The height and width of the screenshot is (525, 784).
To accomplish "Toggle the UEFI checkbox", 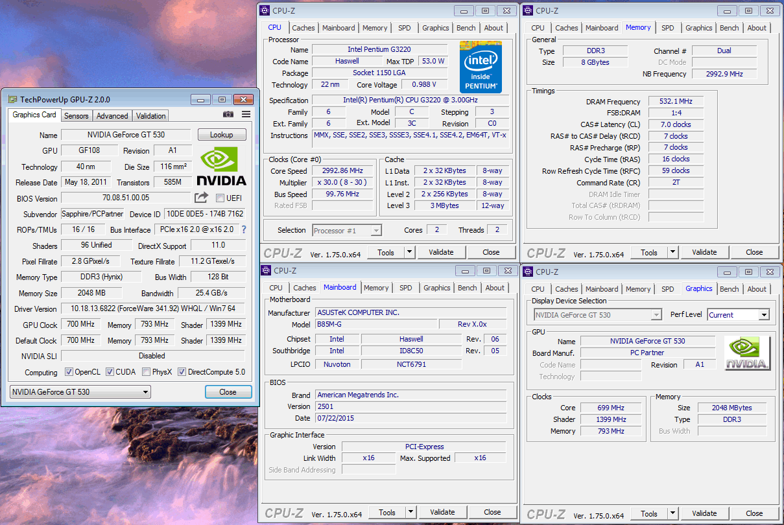I will [x=220, y=198].
